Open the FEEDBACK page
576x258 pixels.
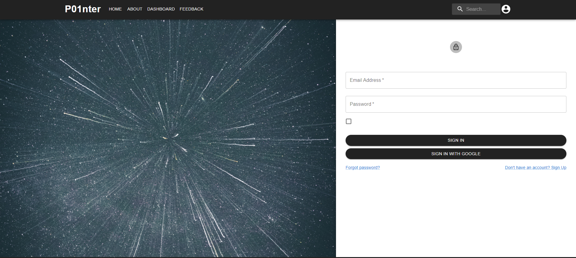191,9
